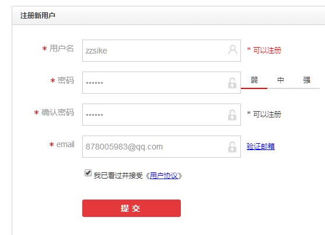Select the 强 password strength indicator
325x235 pixels.
tap(307, 80)
